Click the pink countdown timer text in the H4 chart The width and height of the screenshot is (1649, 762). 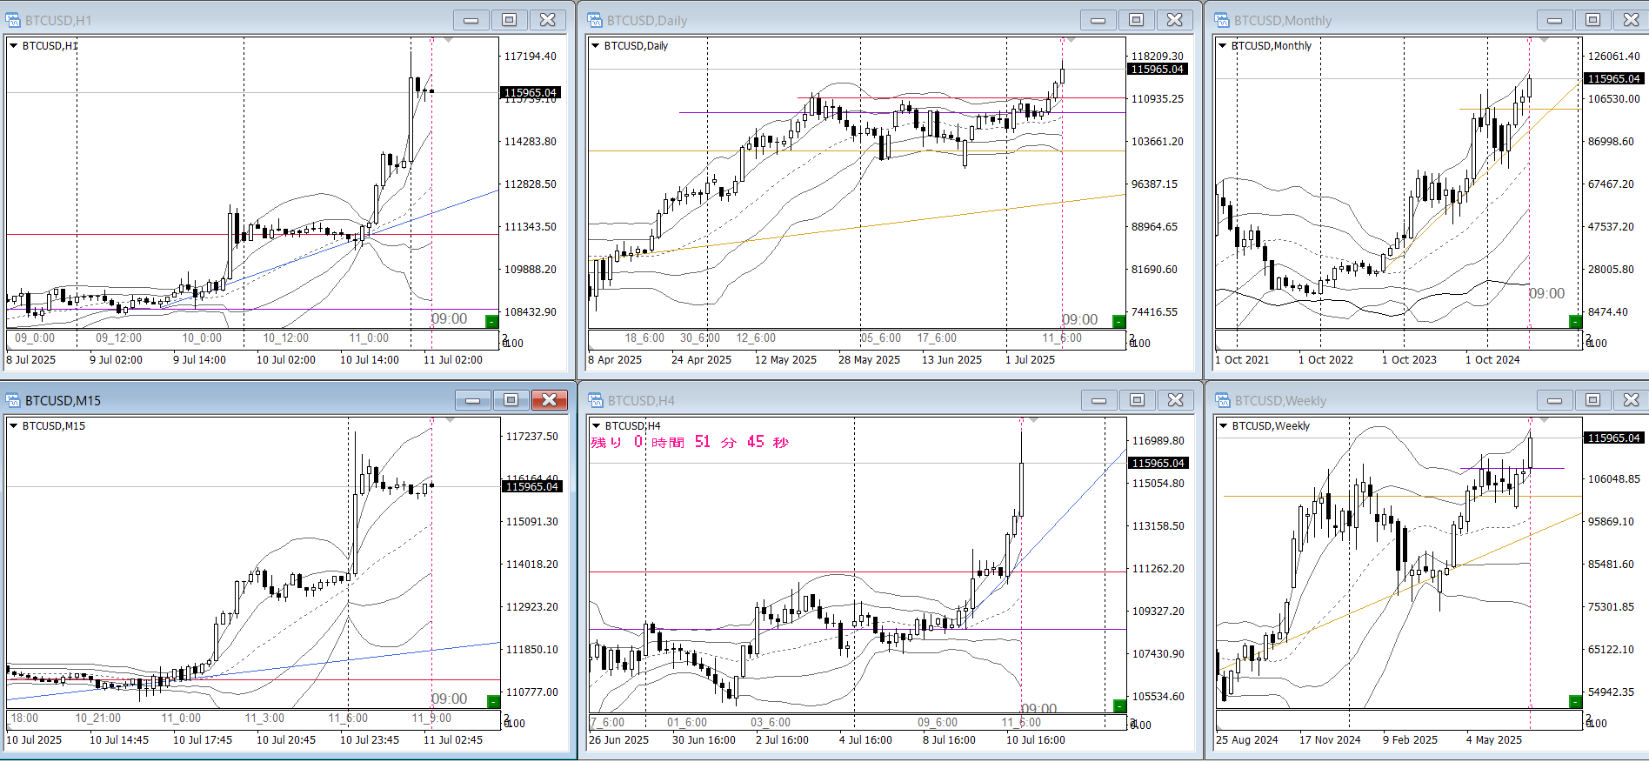tap(690, 442)
